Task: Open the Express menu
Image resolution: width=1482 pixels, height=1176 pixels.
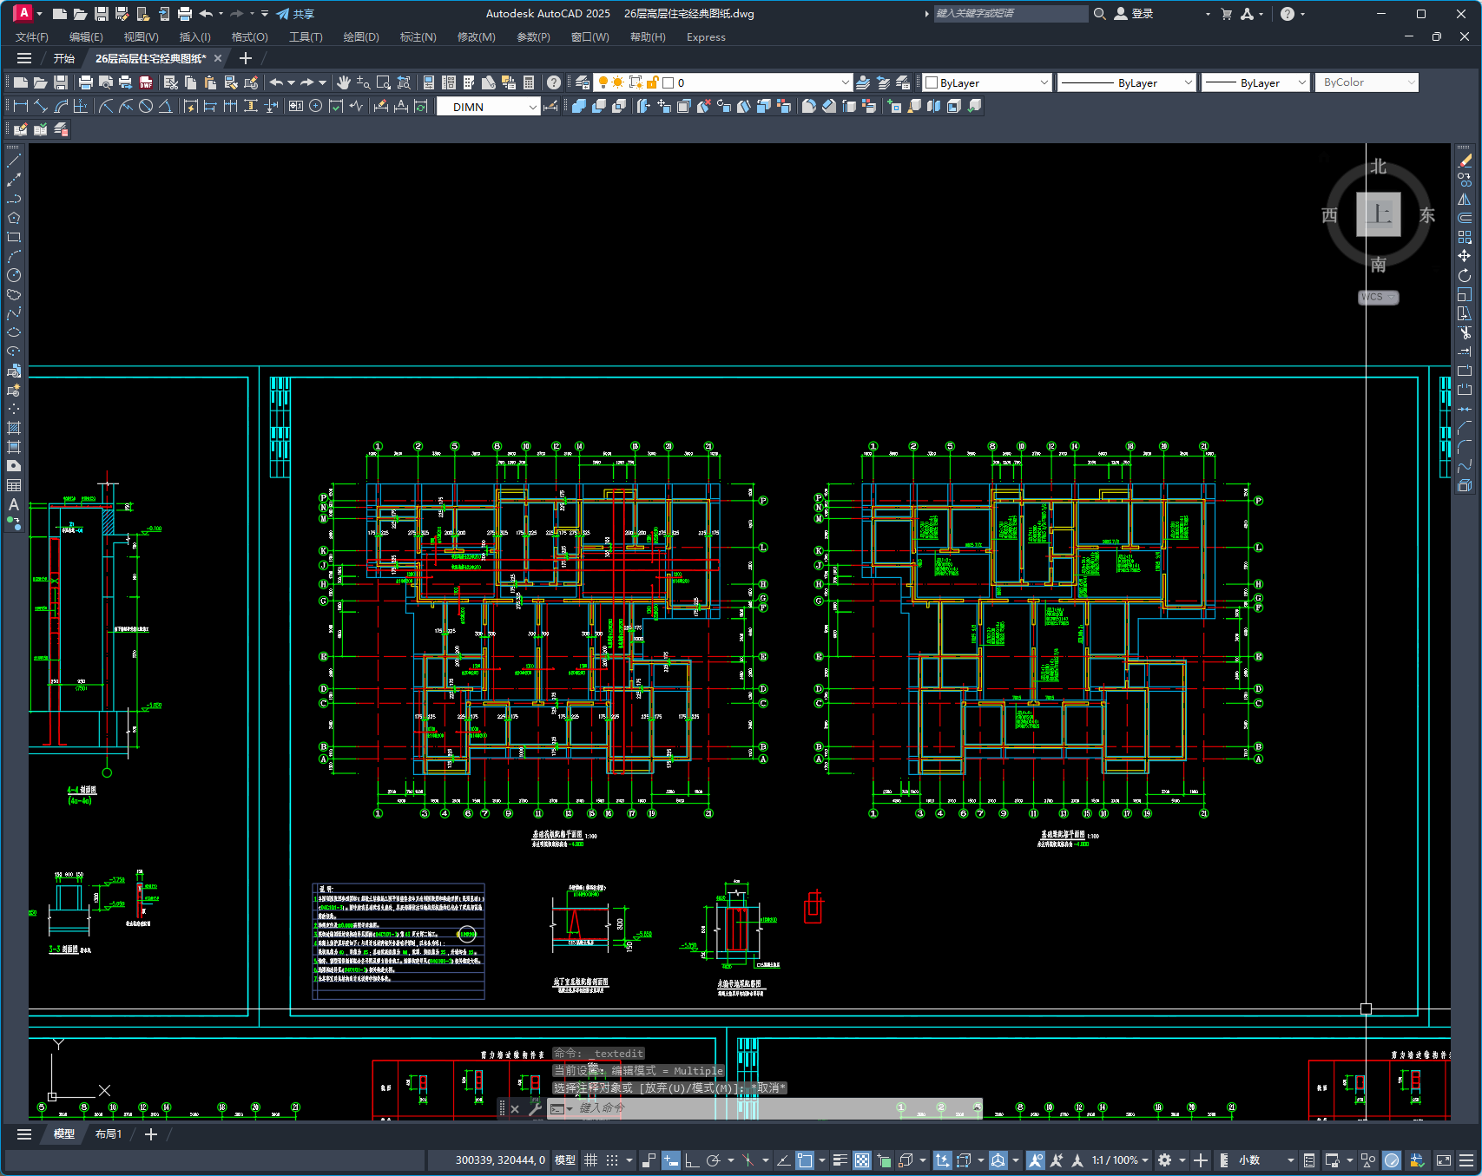Action: click(706, 37)
